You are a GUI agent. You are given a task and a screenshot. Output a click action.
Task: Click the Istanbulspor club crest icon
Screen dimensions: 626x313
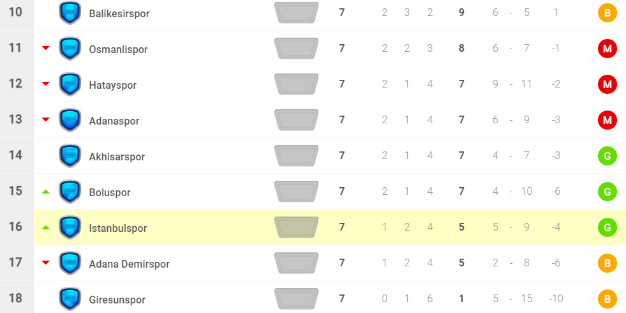point(70,227)
